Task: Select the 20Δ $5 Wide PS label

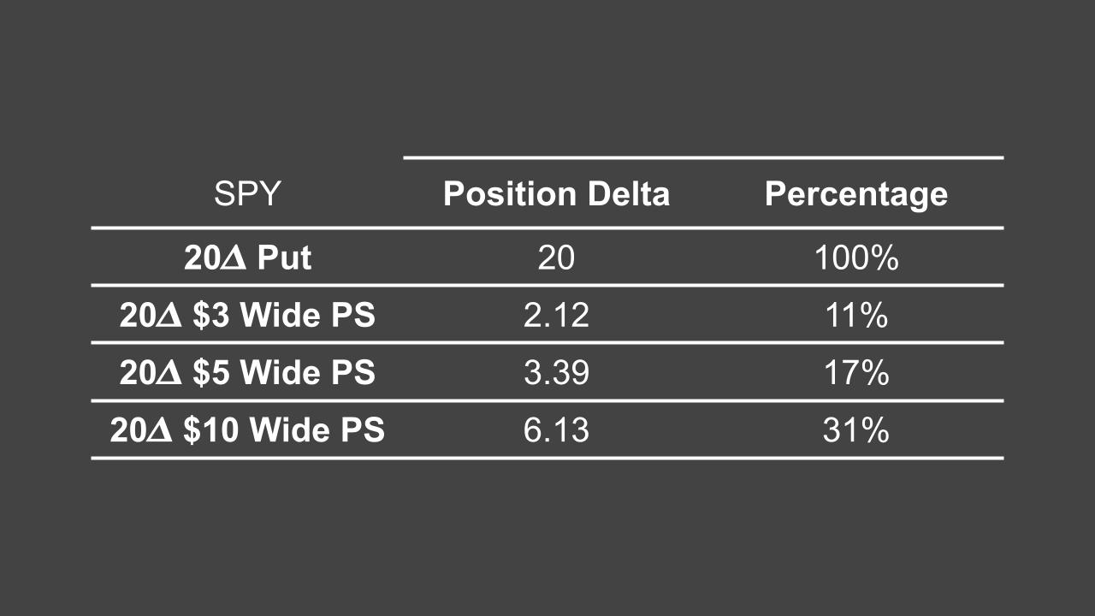Action: pyautogui.click(x=247, y=373)
